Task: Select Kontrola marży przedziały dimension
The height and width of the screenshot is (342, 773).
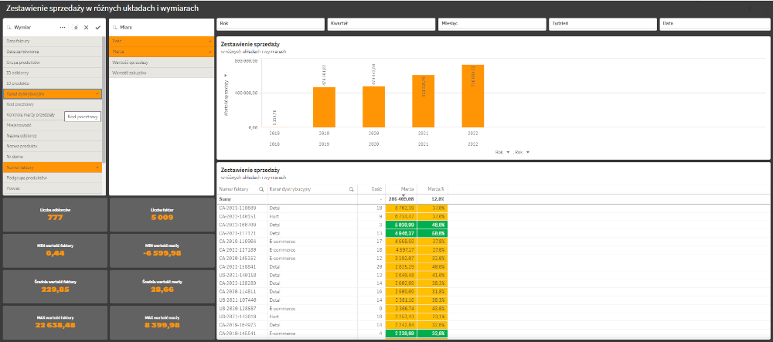Action: [53, 115]
